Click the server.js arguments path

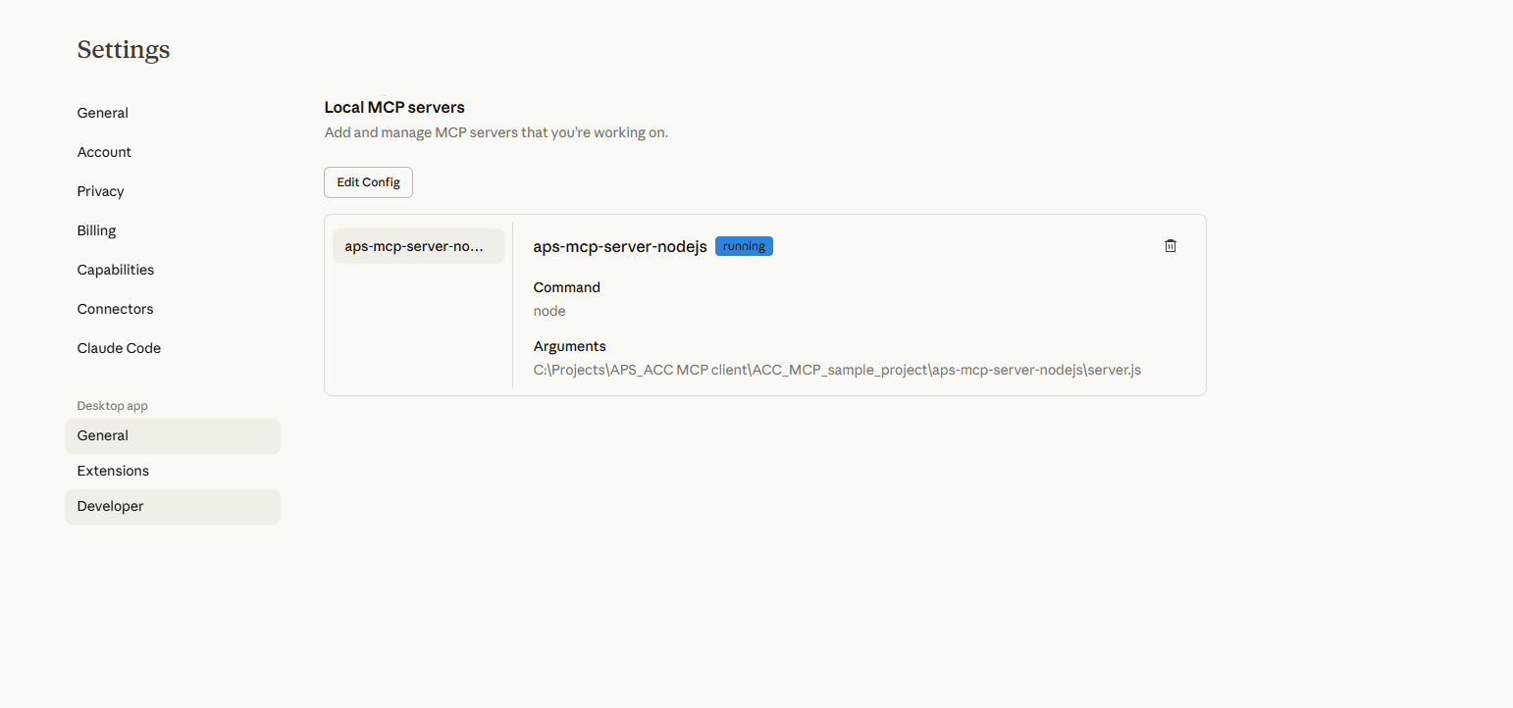pyautogui.click(x=837, y=370)
